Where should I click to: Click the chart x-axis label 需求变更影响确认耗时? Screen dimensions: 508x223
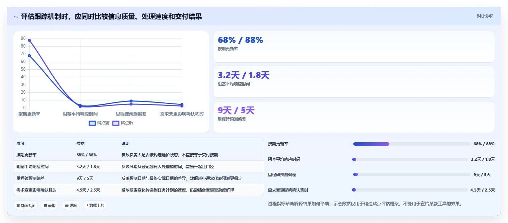click(182, 114)
